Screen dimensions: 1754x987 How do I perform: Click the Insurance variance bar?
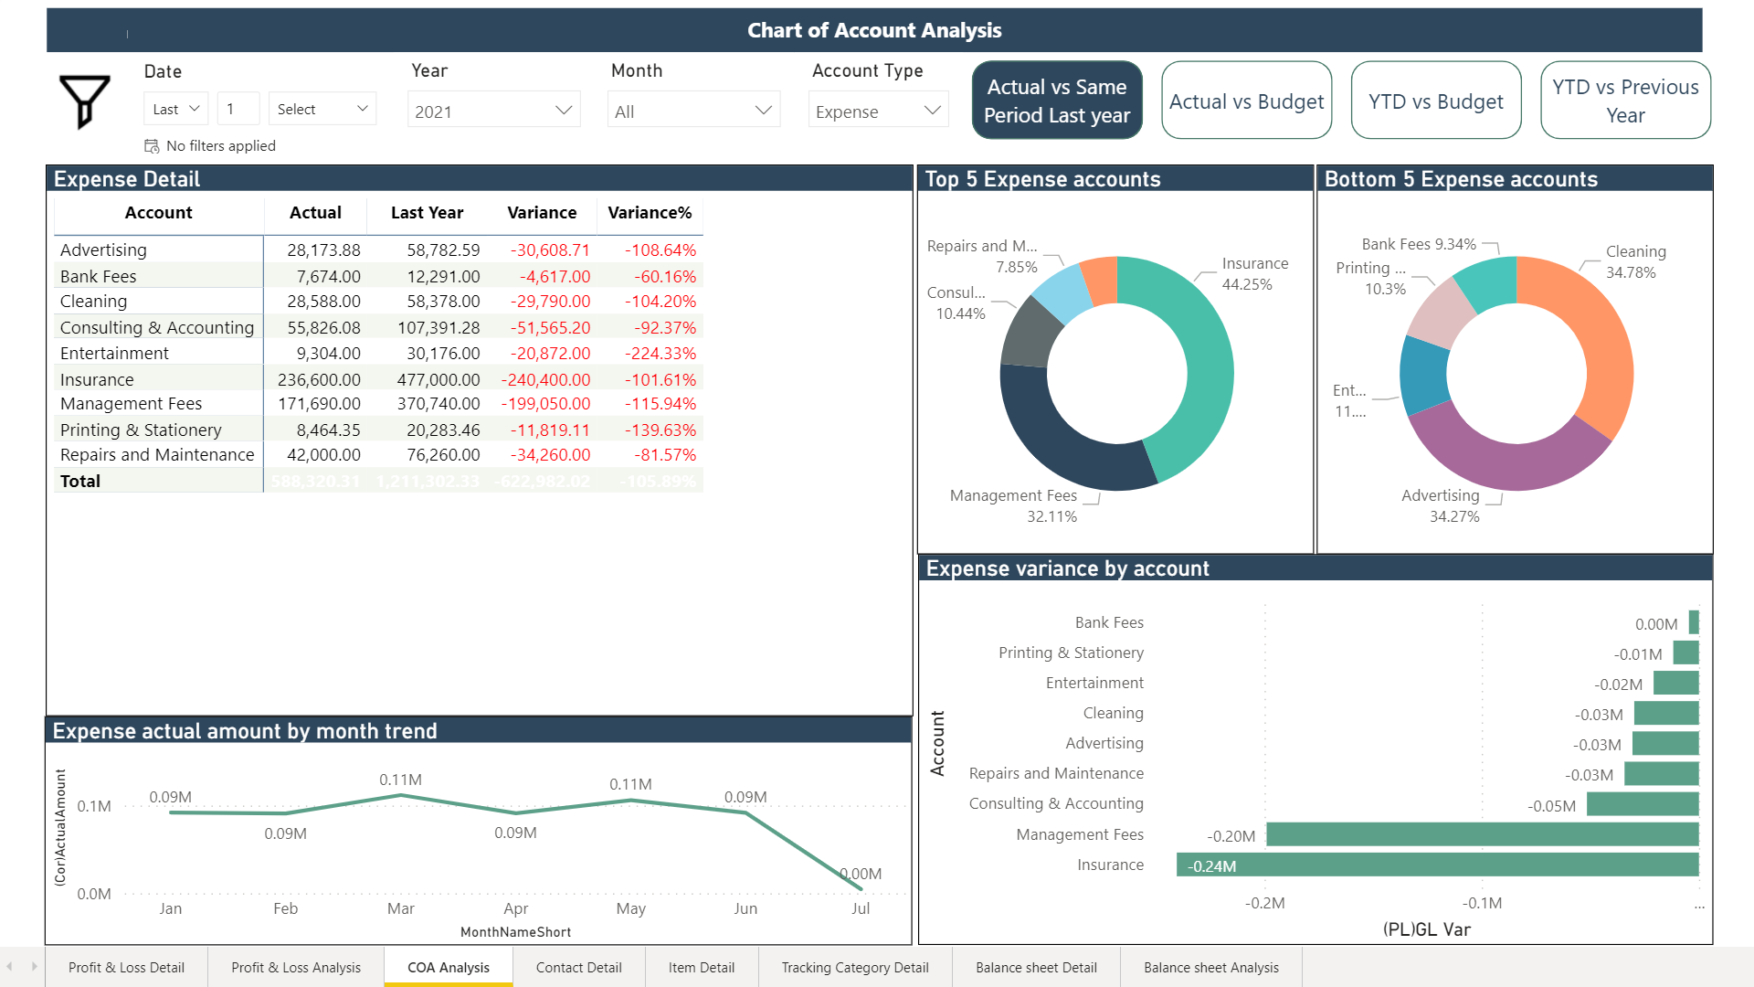1438,865
